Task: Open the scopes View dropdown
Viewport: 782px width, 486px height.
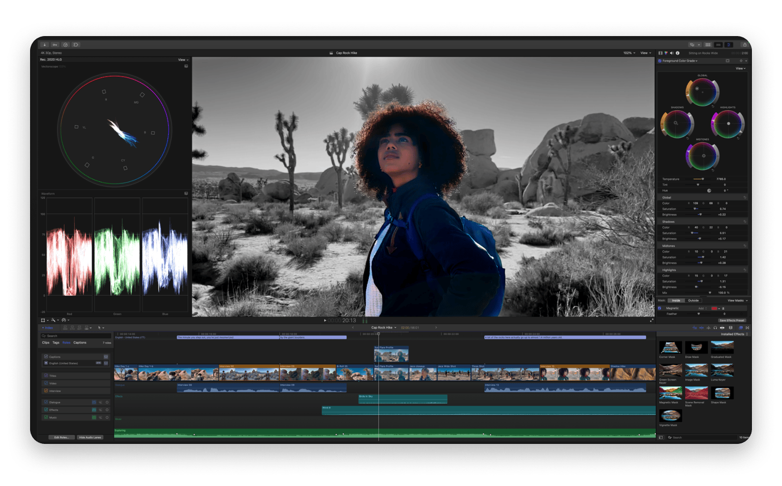Action: click(x=183, y=60)
